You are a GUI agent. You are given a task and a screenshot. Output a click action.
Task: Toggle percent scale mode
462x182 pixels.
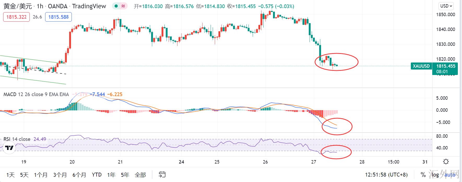point(423,175)
